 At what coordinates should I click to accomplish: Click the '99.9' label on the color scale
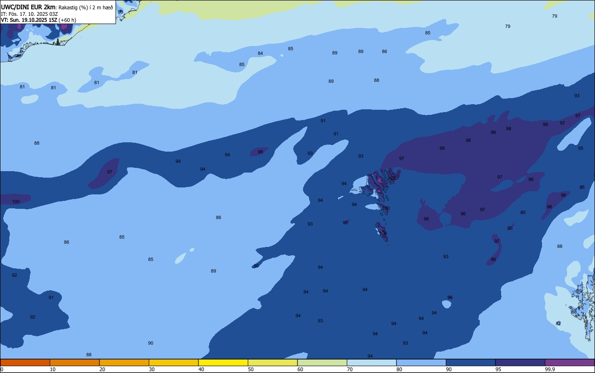click(550, 369)
